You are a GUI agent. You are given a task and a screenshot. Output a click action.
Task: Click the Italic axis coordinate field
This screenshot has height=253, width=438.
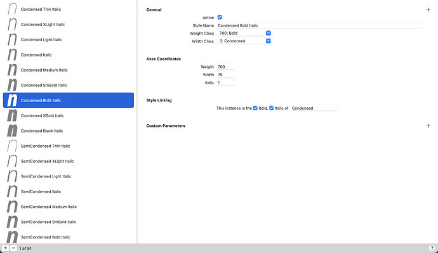[x=226, y=82]
